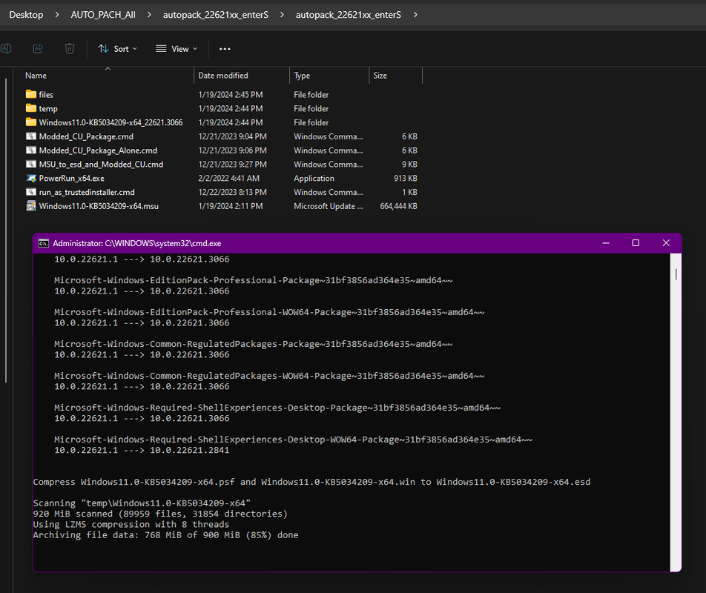Open the View dropdown menu
This screenshot has width=706, height=593.
click(176, 49)
